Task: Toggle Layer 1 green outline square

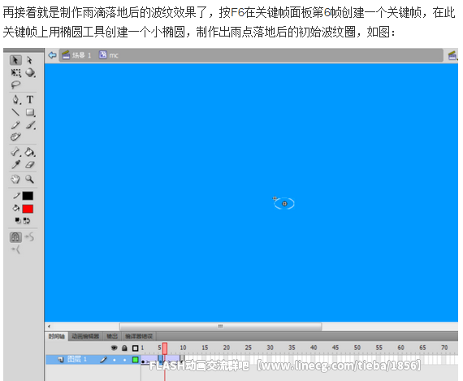Action: click(x=135, y=359)
